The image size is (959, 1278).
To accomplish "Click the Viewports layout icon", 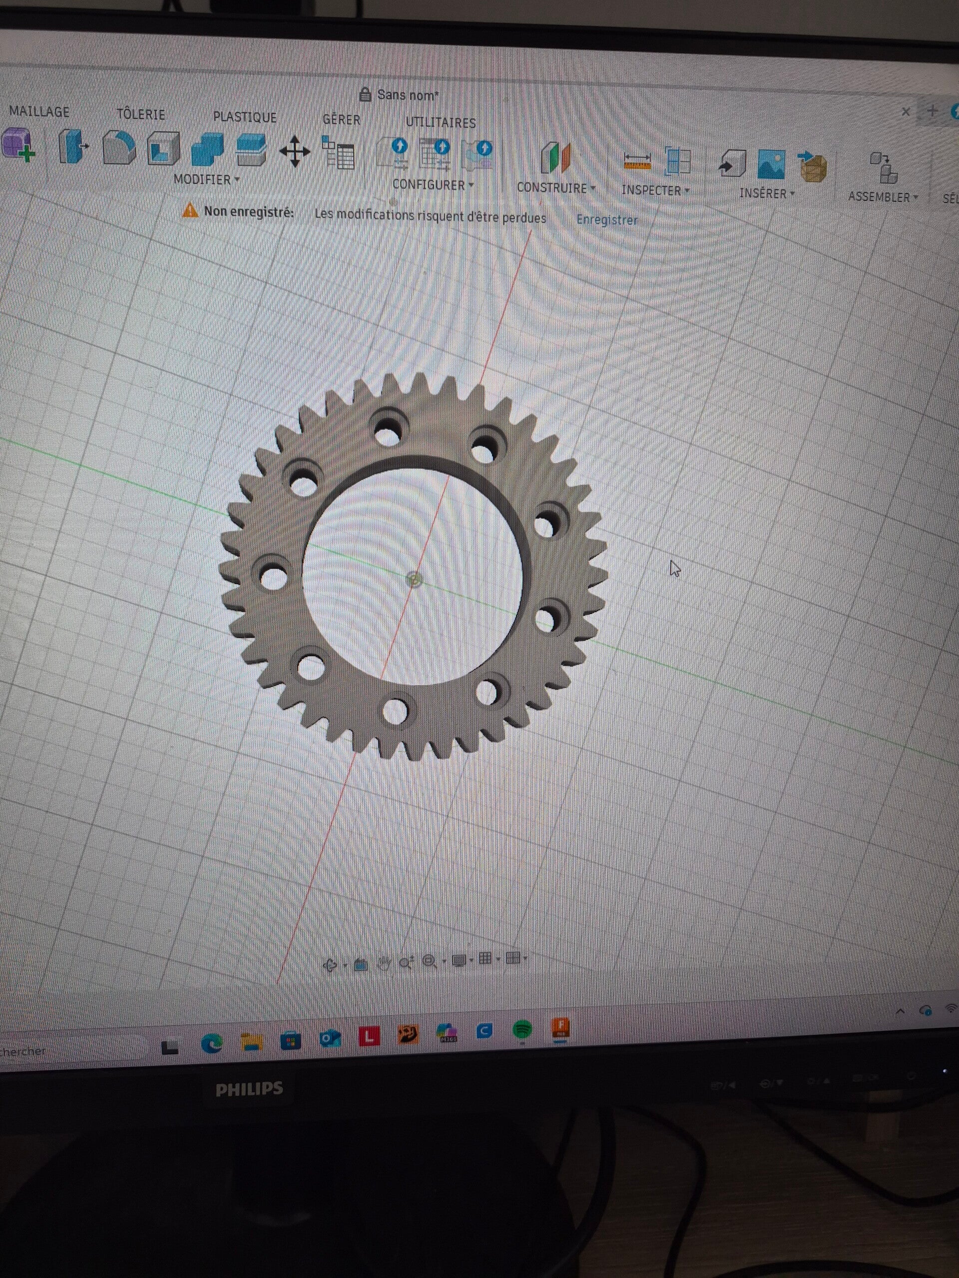I will [x=513, y=958].
